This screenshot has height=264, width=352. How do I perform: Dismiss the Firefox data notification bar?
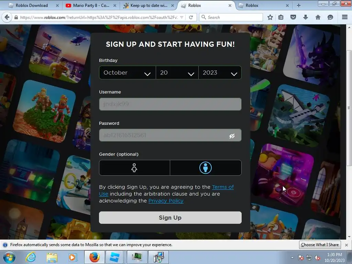(346, 245)
